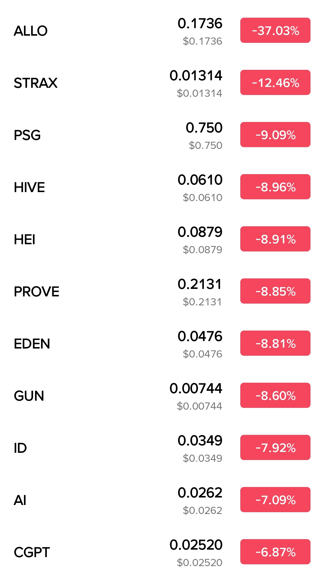Tap the -9.09% change badge

[x=275, y=135]
